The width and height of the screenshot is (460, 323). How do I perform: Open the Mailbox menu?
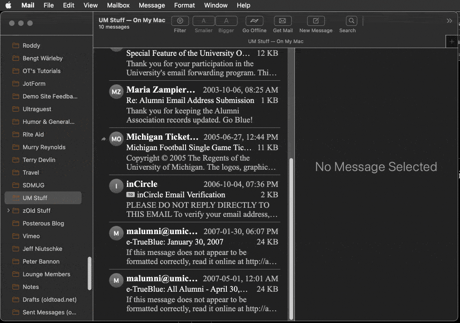[118, 5]
